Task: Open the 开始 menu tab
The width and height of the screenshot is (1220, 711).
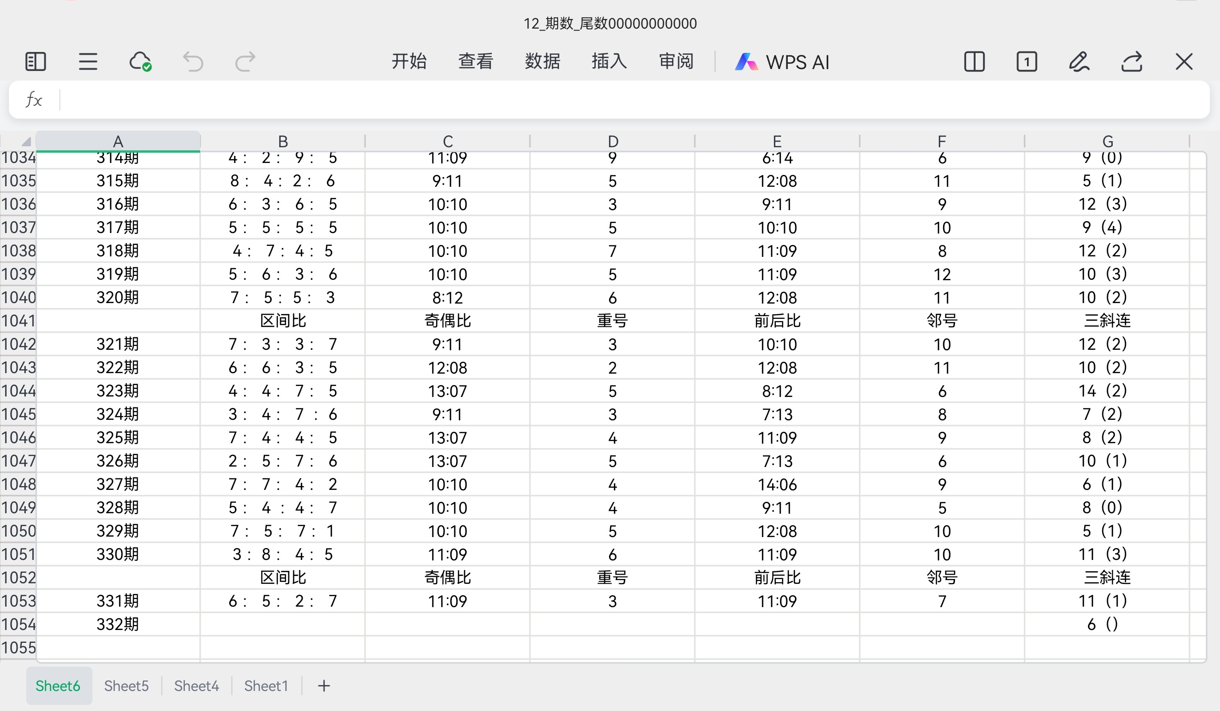Action: [409, 61]
